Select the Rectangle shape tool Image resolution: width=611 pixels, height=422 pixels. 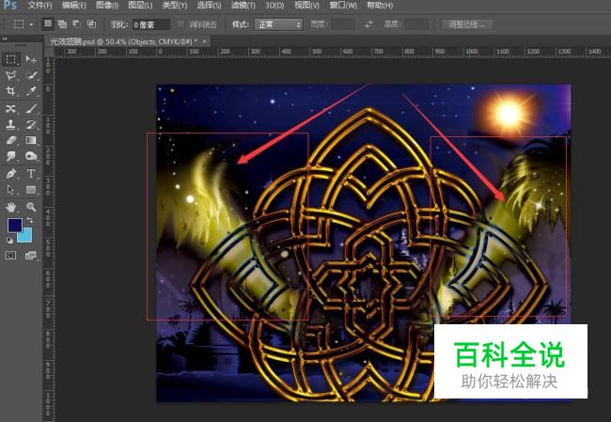[31, 190]
